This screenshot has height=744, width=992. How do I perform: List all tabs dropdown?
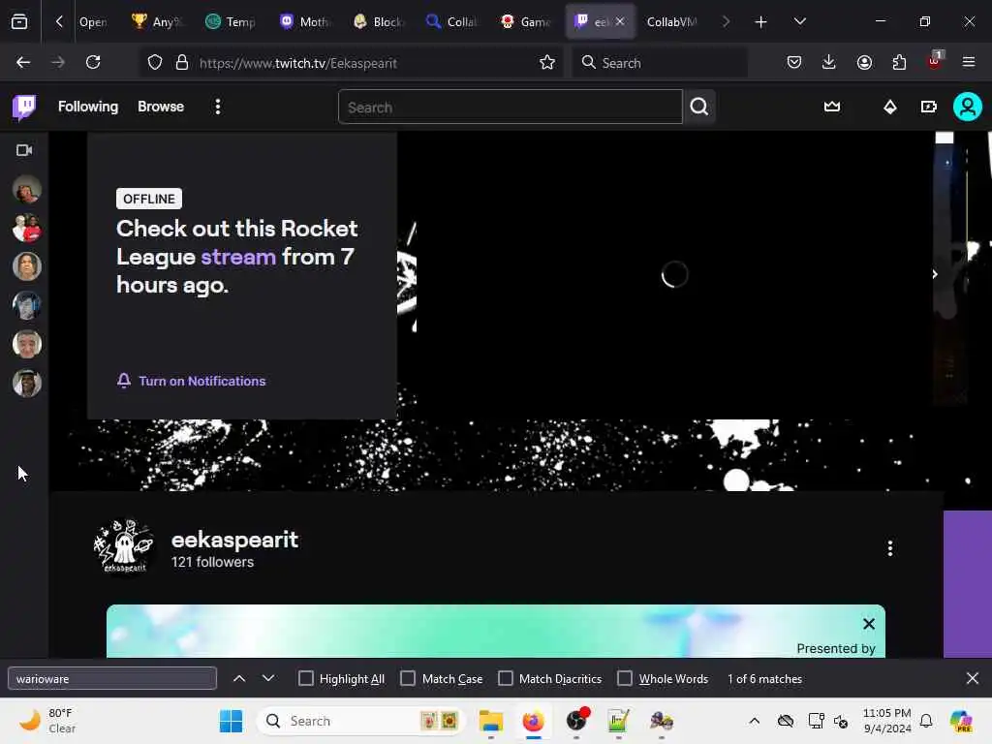pos(799,21)
